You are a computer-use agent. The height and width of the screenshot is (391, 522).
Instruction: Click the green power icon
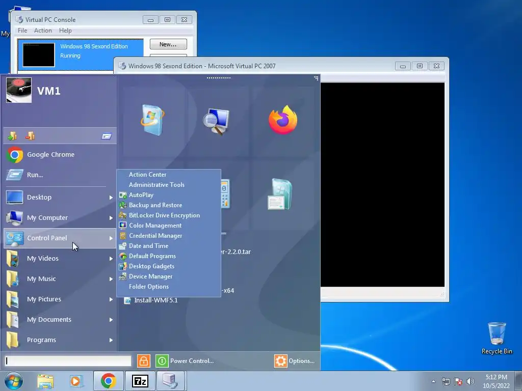click(162, 361)
